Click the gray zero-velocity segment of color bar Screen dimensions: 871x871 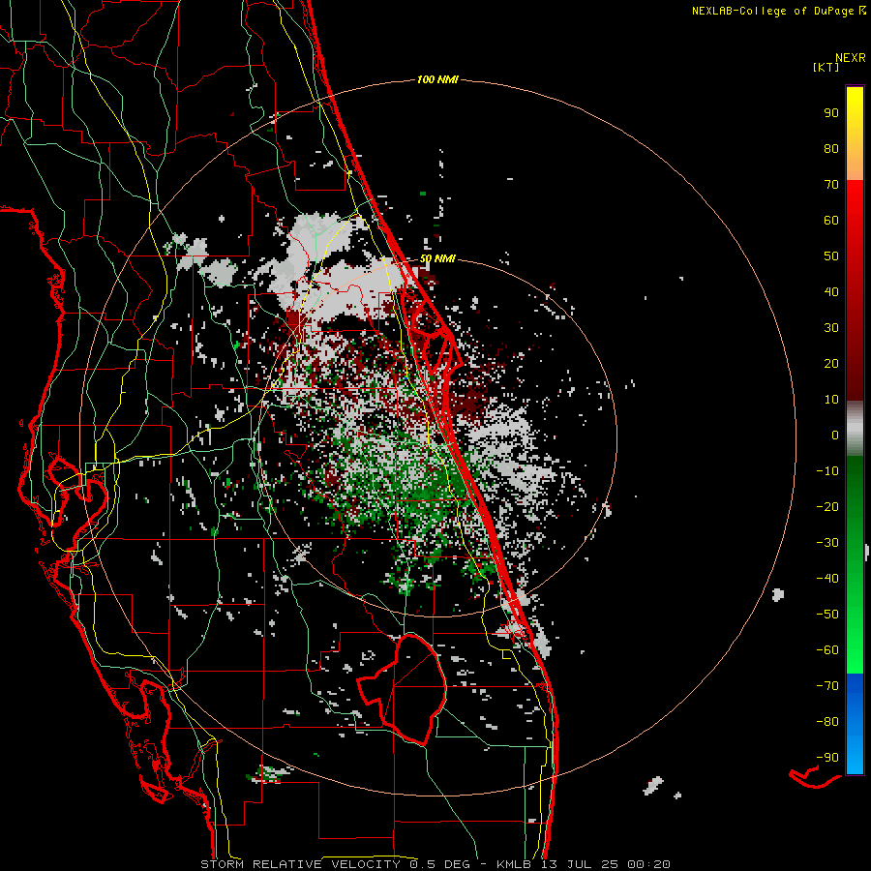[x=855, y=429]
